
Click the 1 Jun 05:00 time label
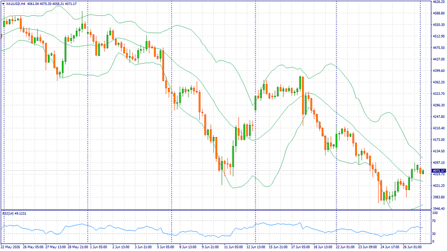coord(98,247)
